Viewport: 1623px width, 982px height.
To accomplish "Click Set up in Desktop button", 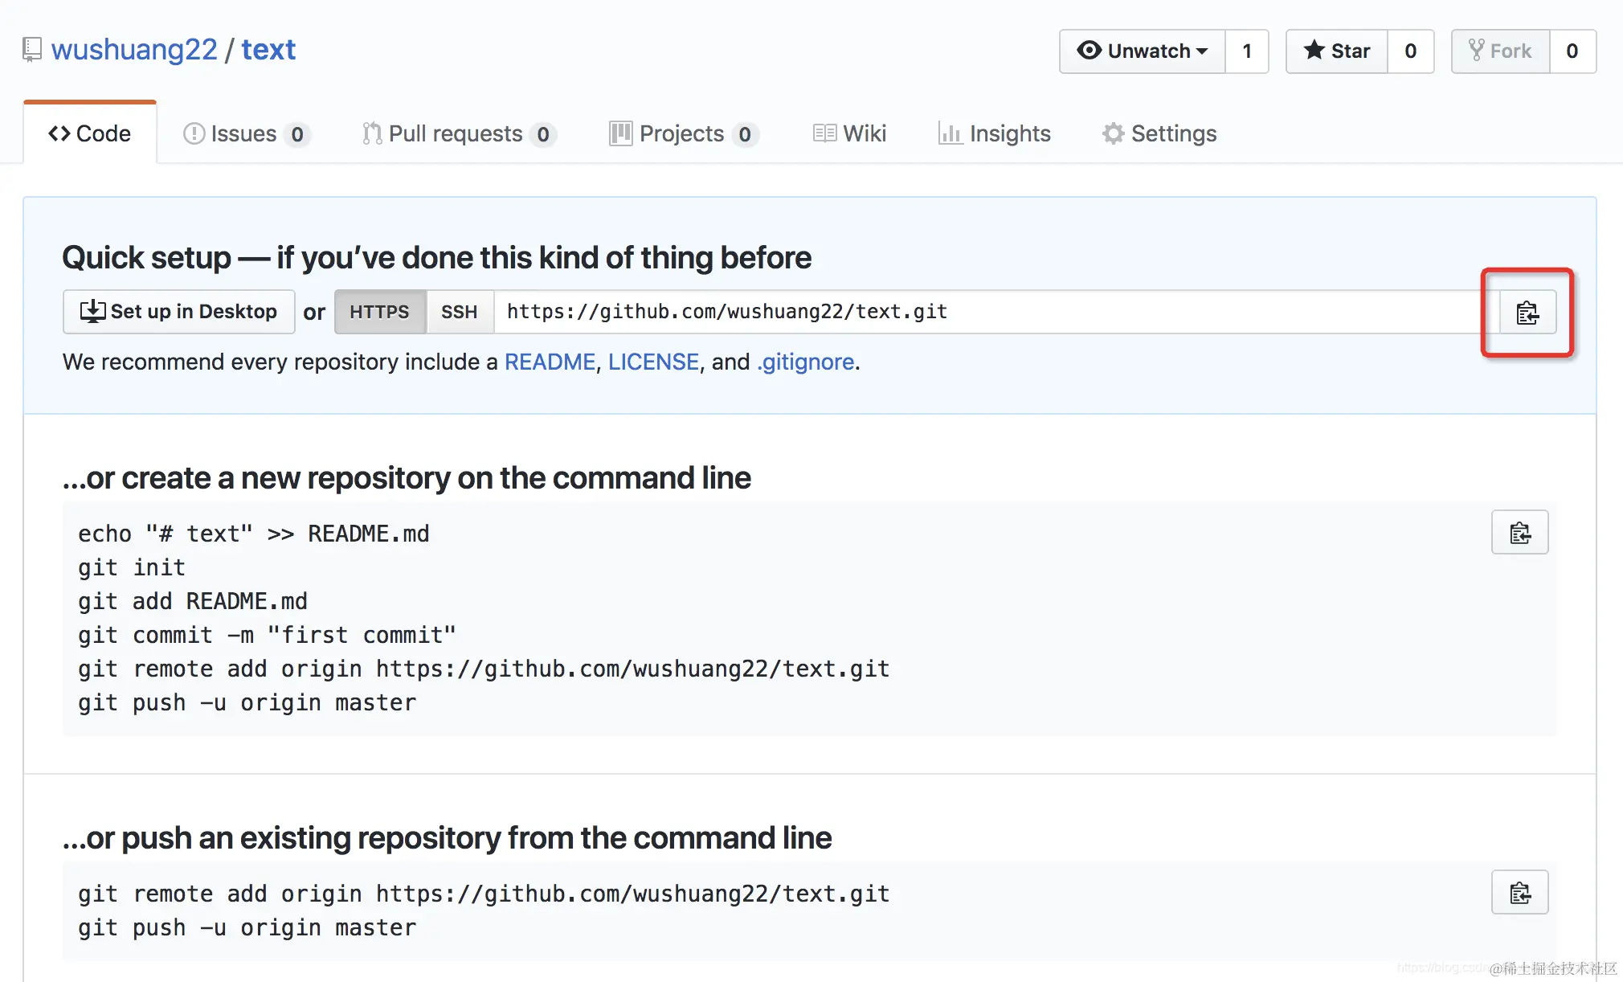I will (x=178, y=312).
